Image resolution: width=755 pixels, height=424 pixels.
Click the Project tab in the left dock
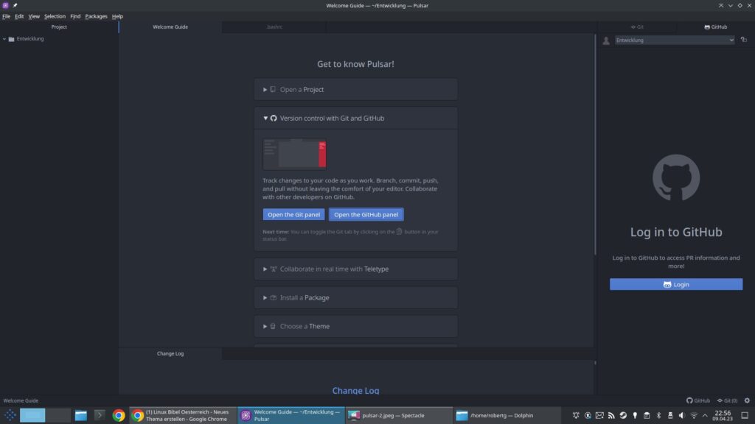(x=59, y=27)
